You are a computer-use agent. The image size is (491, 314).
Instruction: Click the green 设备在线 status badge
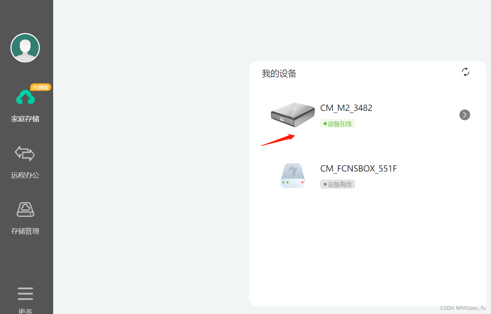(338, 124)
